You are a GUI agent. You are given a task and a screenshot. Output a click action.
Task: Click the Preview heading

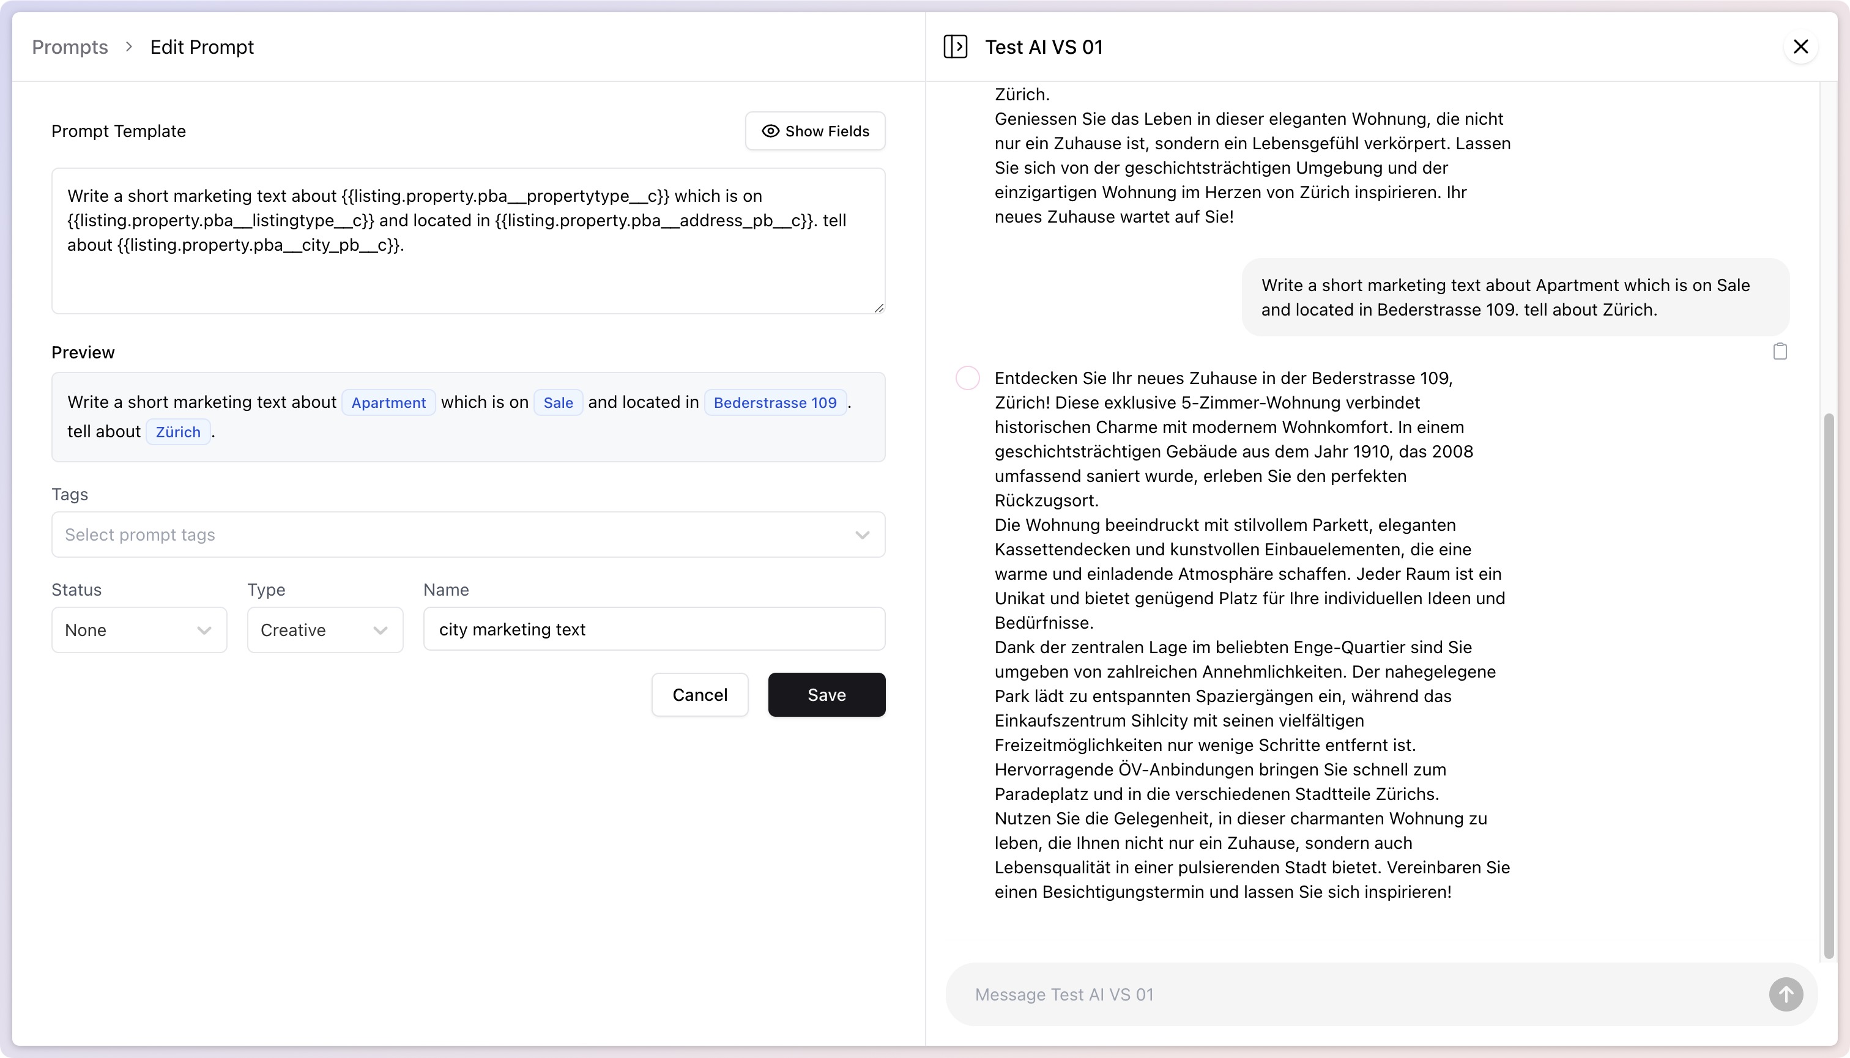point(83,352)
